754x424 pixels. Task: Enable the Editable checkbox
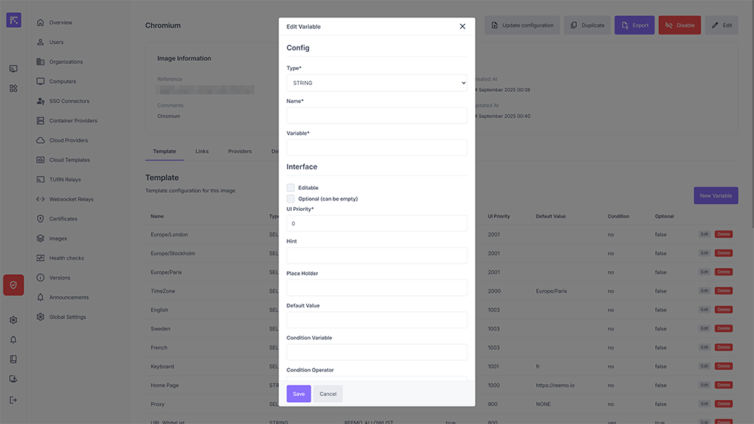coord(290,188)
